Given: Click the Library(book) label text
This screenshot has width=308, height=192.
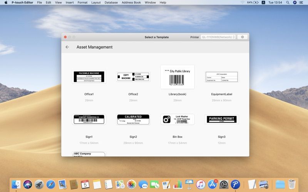Looking at the screenshot, I should point(177,94).
